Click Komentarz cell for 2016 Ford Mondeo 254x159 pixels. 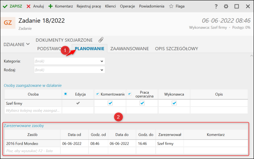click(x=216, y=143)
